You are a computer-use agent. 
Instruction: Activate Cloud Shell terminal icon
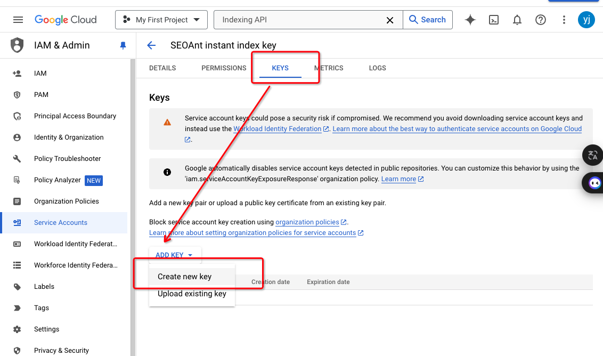click(x=494, y=20)
